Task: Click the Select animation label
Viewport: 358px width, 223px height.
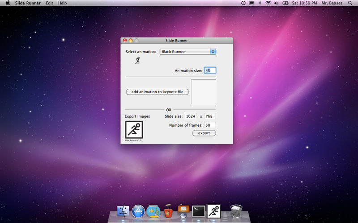Action: click(x=141, y=52)
